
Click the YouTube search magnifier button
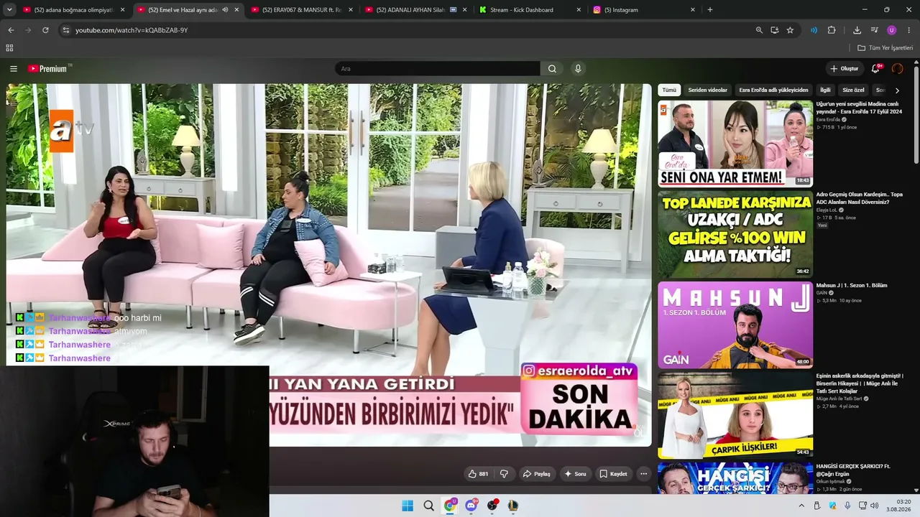point(552,69)
